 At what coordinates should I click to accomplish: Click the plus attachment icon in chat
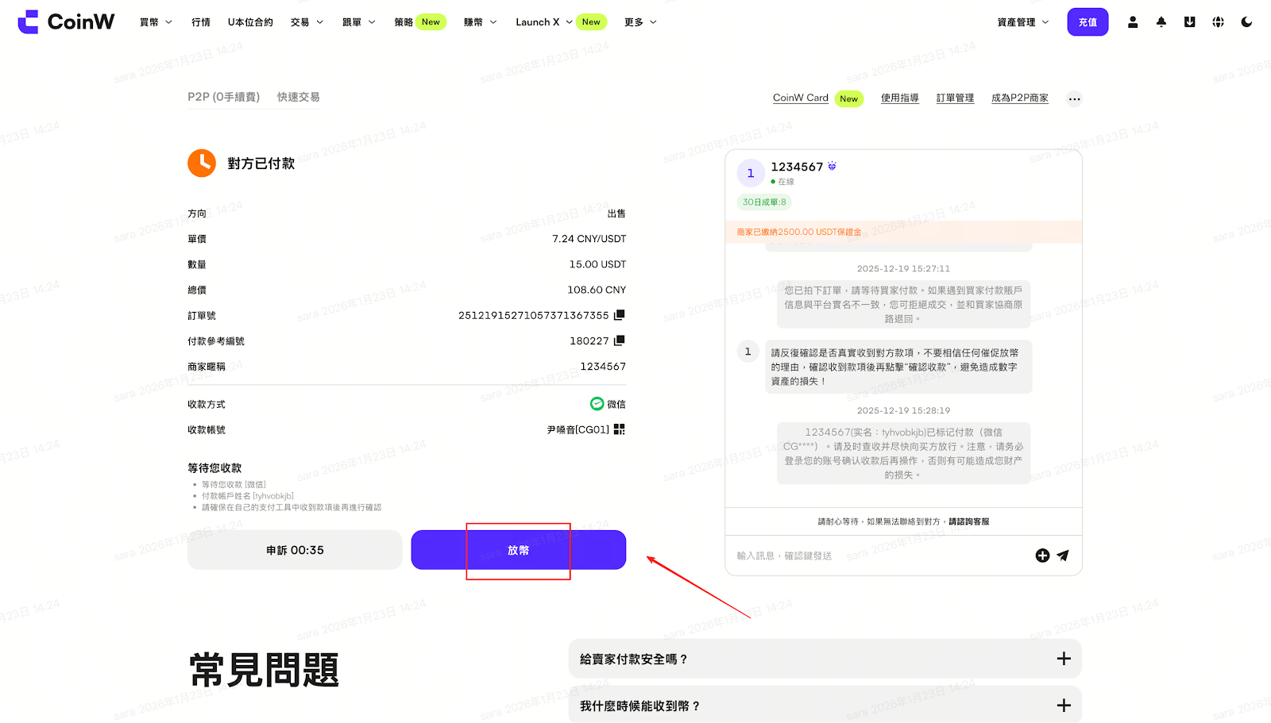[1042, 556]
